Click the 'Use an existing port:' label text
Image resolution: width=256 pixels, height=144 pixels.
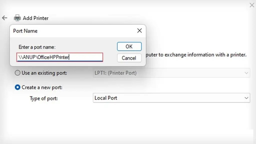[44, 73]
